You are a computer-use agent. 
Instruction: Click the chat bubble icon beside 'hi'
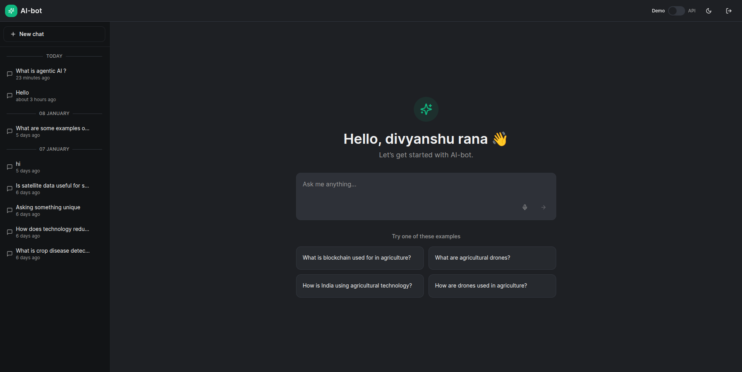10,167
